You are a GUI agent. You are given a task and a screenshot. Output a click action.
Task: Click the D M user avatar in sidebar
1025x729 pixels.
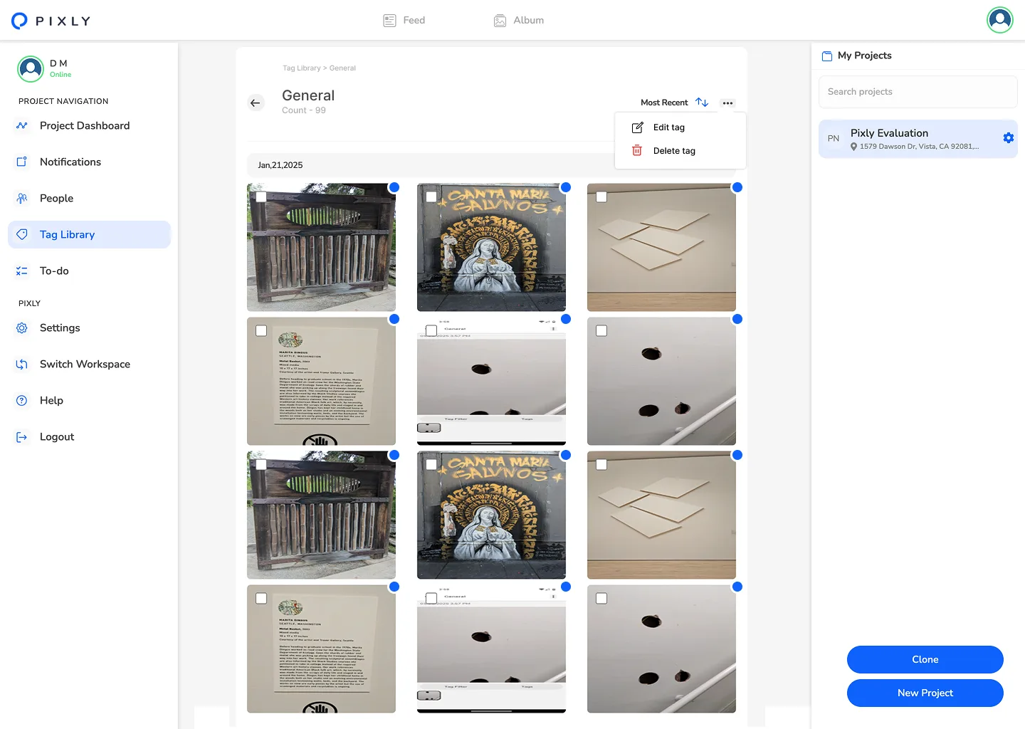tap(31, 69)
